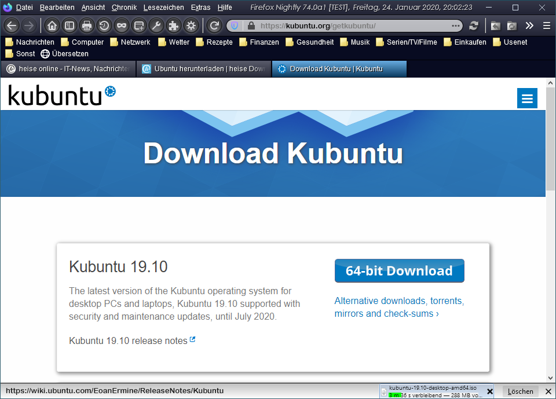556x399 pixels.
Task: Open the page actions three-dot menu
Action: point(456,25)
